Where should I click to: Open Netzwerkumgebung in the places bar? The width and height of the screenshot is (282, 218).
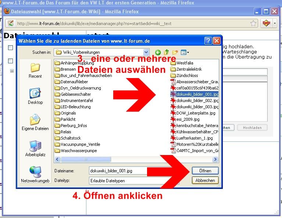click(x=35, y=174)
